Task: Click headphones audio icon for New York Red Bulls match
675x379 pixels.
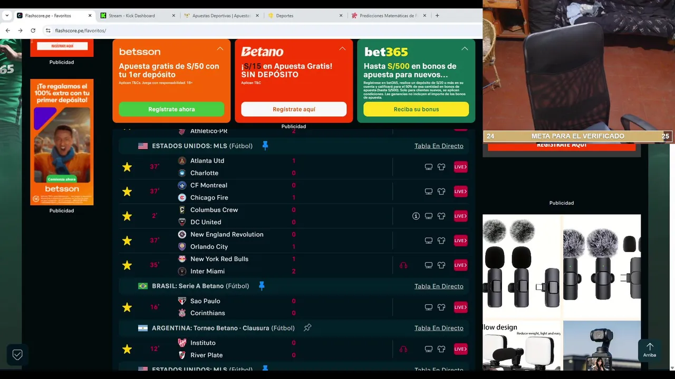Action: click(403, 265)
